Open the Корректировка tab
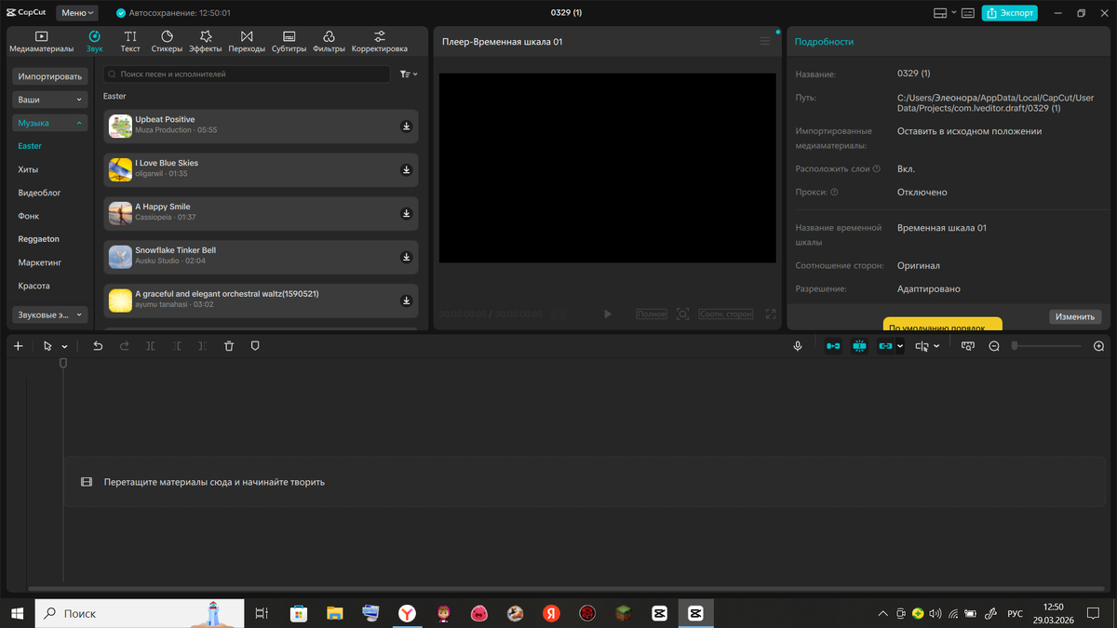Screen dimensions: 1117x628 point(380,41)
